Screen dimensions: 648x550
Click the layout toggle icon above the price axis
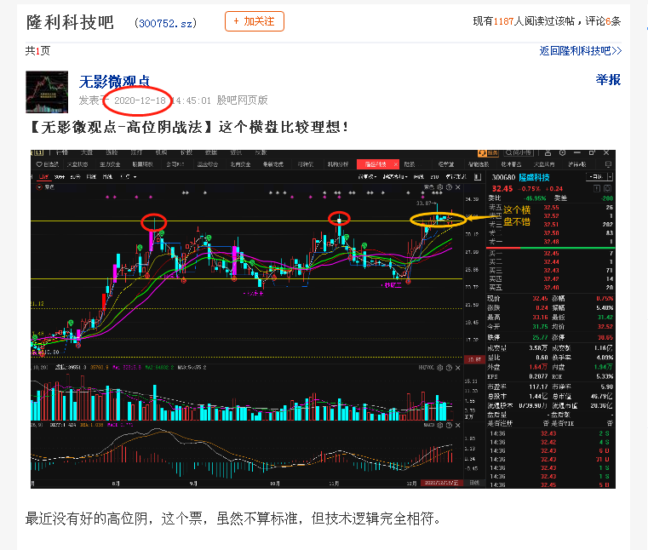click(478, 177)
